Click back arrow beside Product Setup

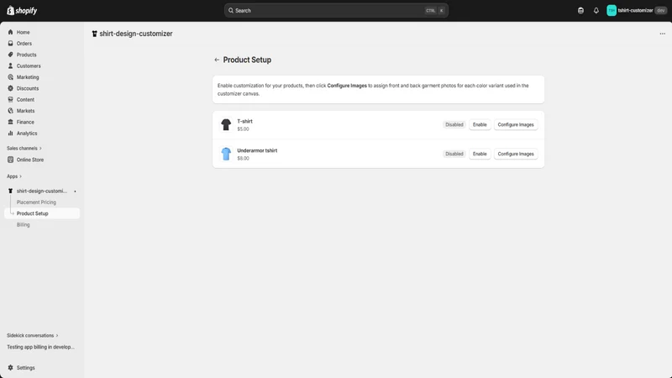[x=217, y=60]
